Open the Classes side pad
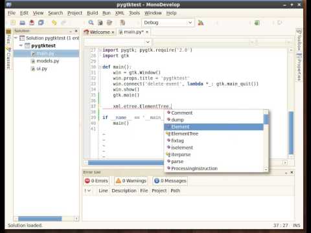 [x=8, y=58]
